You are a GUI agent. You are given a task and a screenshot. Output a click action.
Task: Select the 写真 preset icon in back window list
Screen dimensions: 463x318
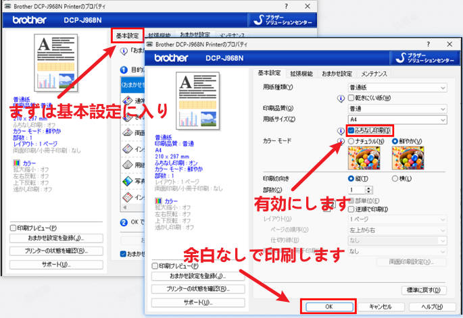click(128, 181)
